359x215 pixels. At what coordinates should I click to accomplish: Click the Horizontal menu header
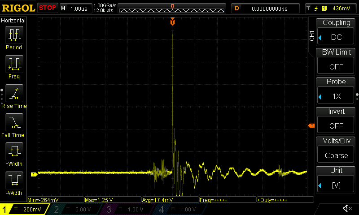[x=13, y=21]
